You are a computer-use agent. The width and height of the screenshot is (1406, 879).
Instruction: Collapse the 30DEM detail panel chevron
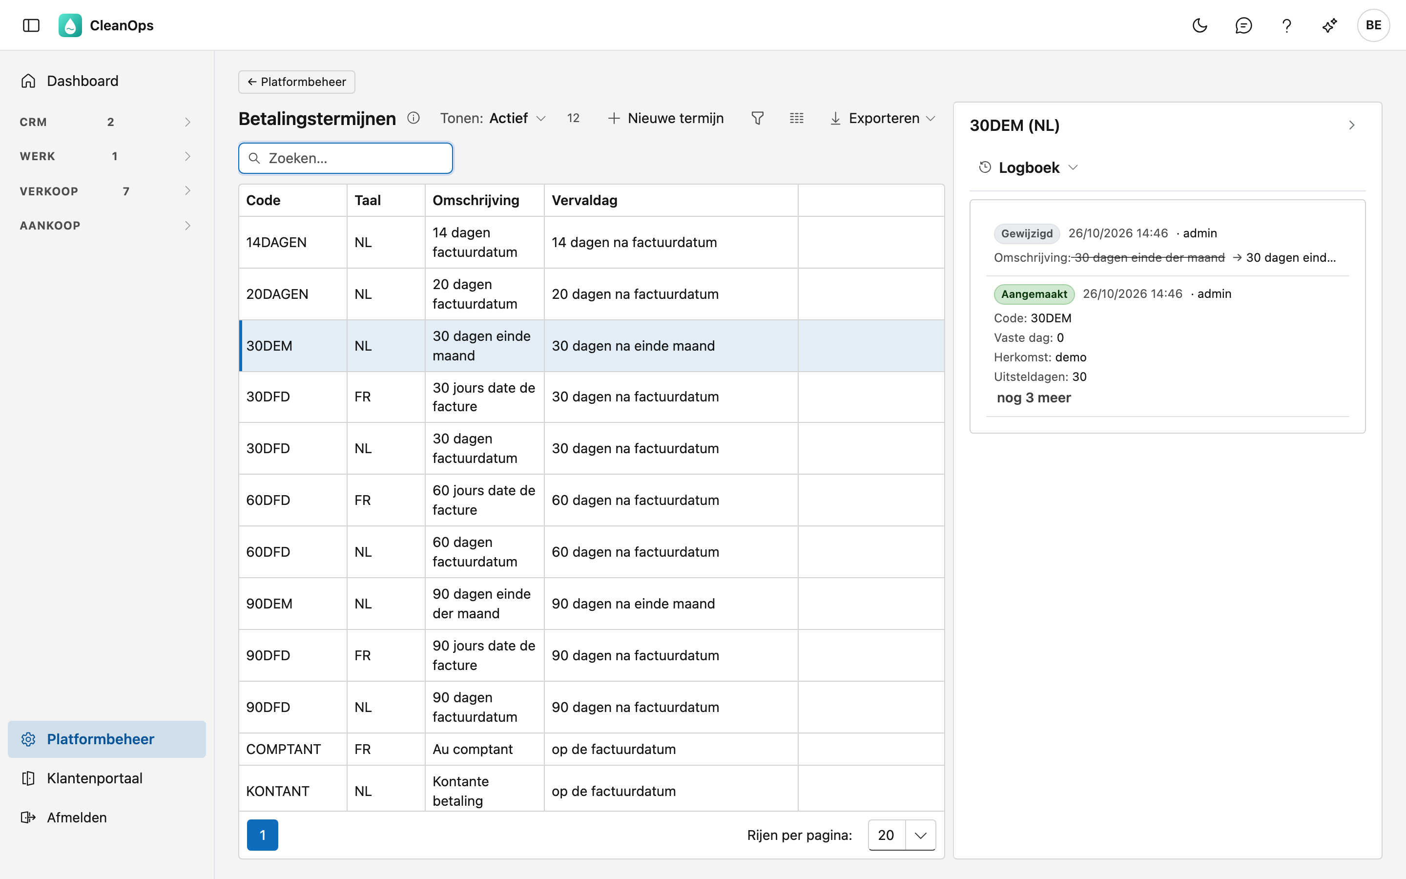[x=1351, y=125]
